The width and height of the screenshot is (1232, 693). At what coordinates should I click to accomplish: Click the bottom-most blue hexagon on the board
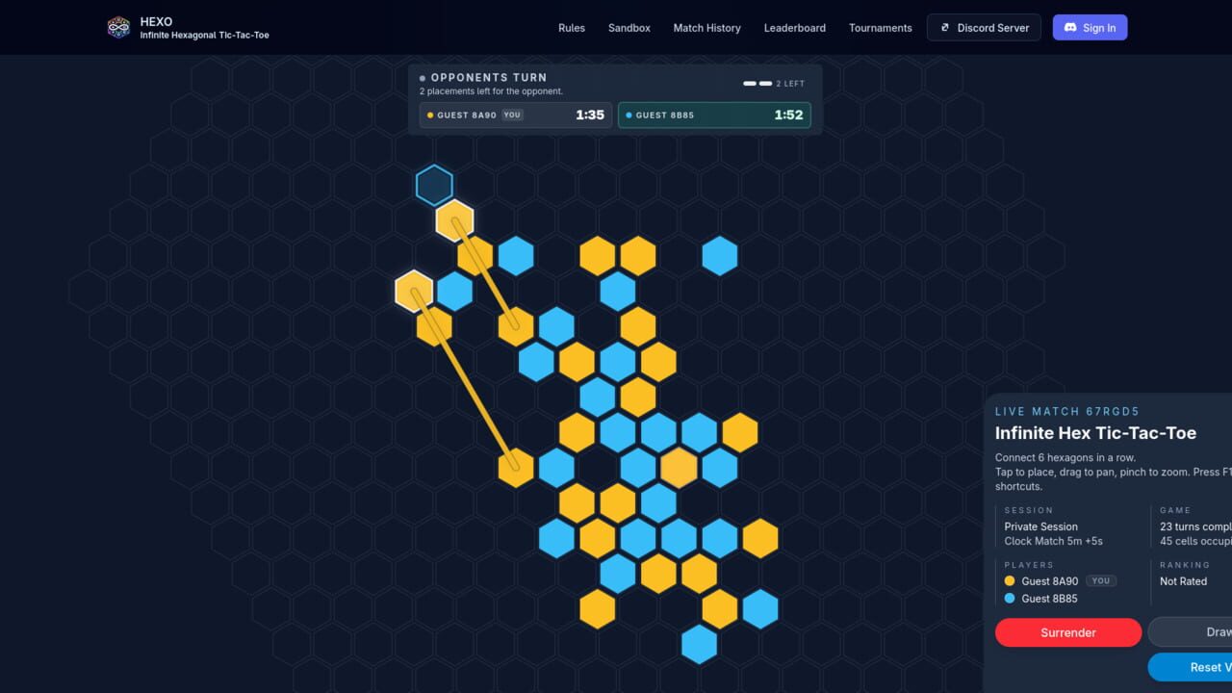pyautogui.click(x=699, y=644)
